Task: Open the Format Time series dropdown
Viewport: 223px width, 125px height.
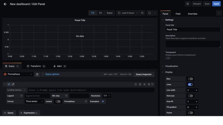Action: 34,101
